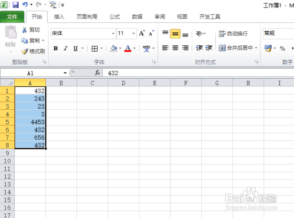The width and height of the screenshot is (294, 218).
Task: Expand the Name Box dropdown arrow
Action: coord(65,73)
